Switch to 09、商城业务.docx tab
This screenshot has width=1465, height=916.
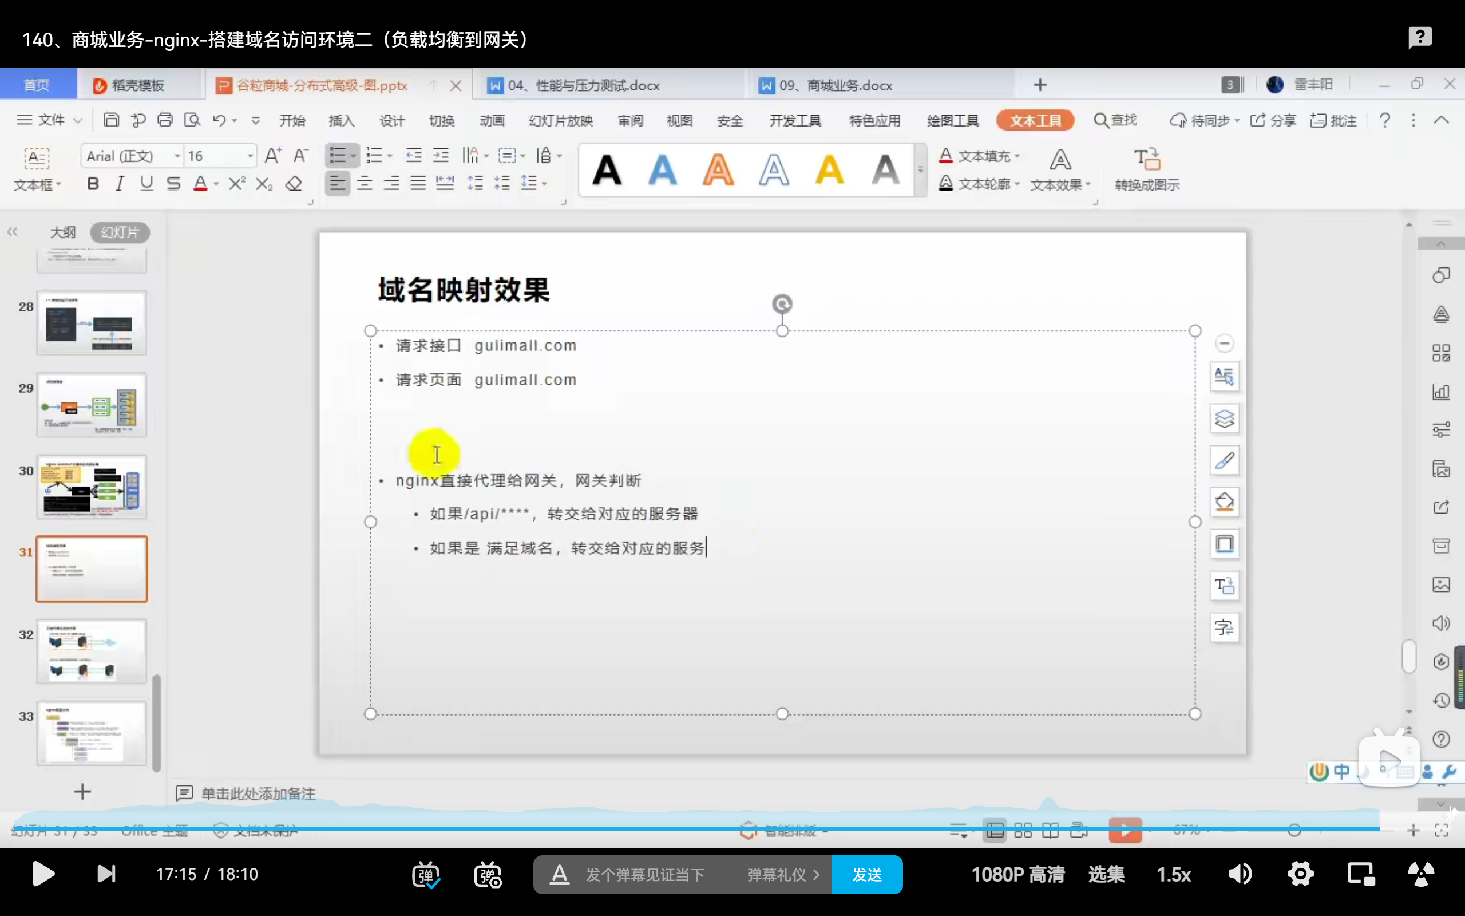[x=836, y=85]
